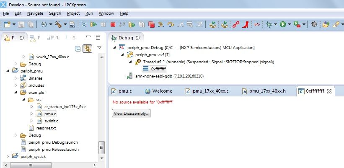Click the Terminate all red squares icon
344x168 pixels.
click(x=151, y=24)
